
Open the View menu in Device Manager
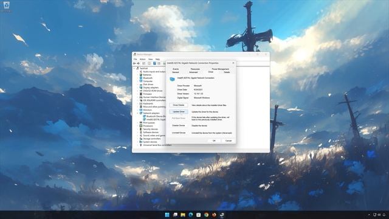click(x=150, y=60)
